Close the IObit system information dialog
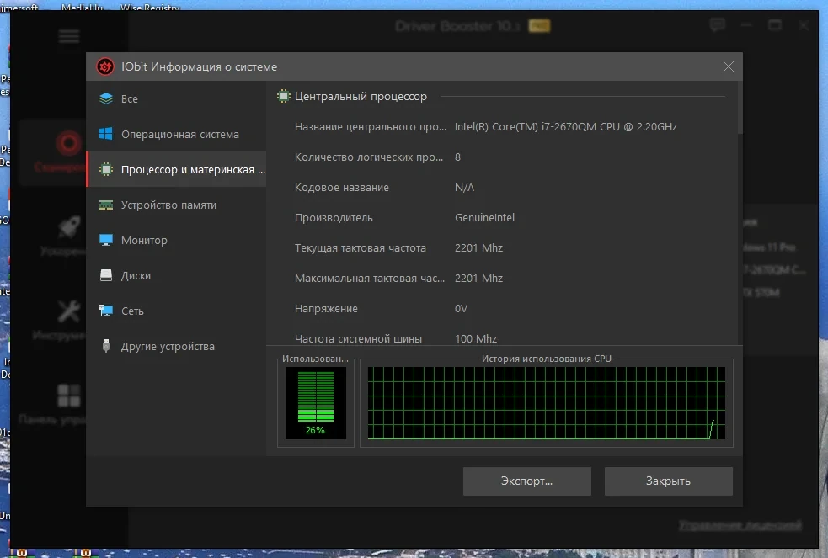This screenshot has width=828, height=558. [x=729, y=66]
